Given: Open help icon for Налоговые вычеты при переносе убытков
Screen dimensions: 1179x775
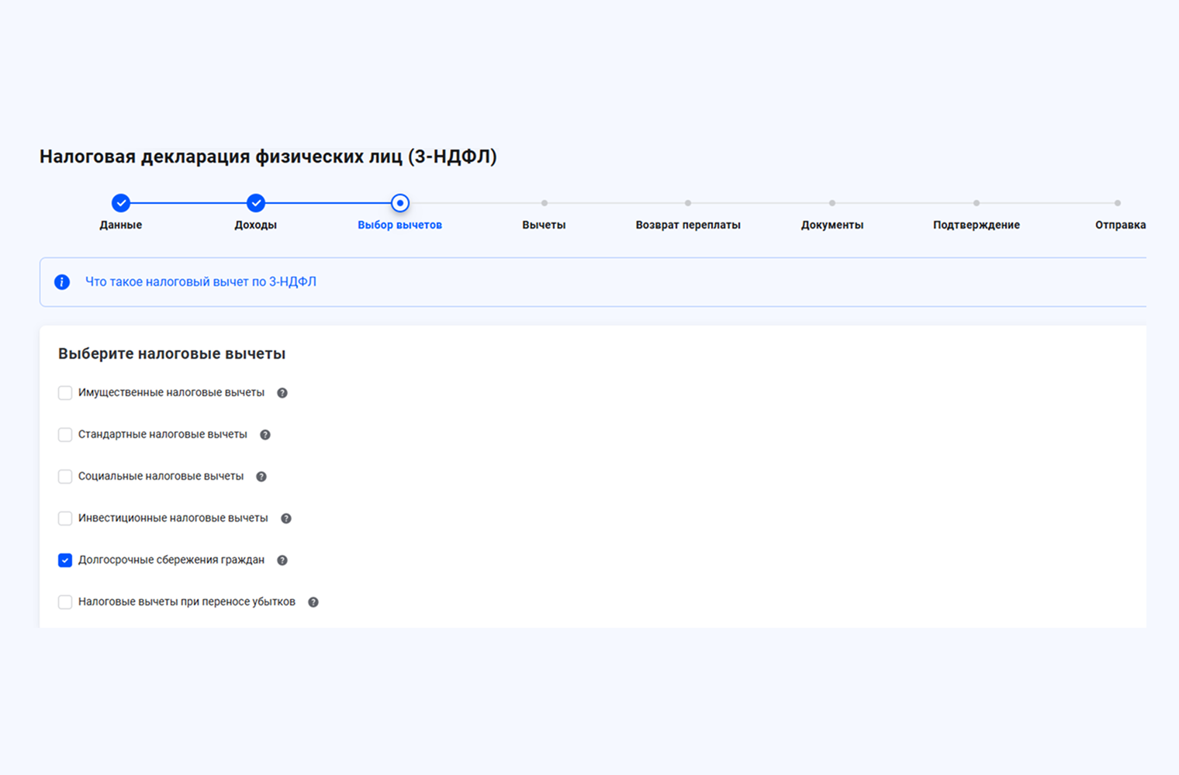Looking at the screenshot, I should 313,602.
